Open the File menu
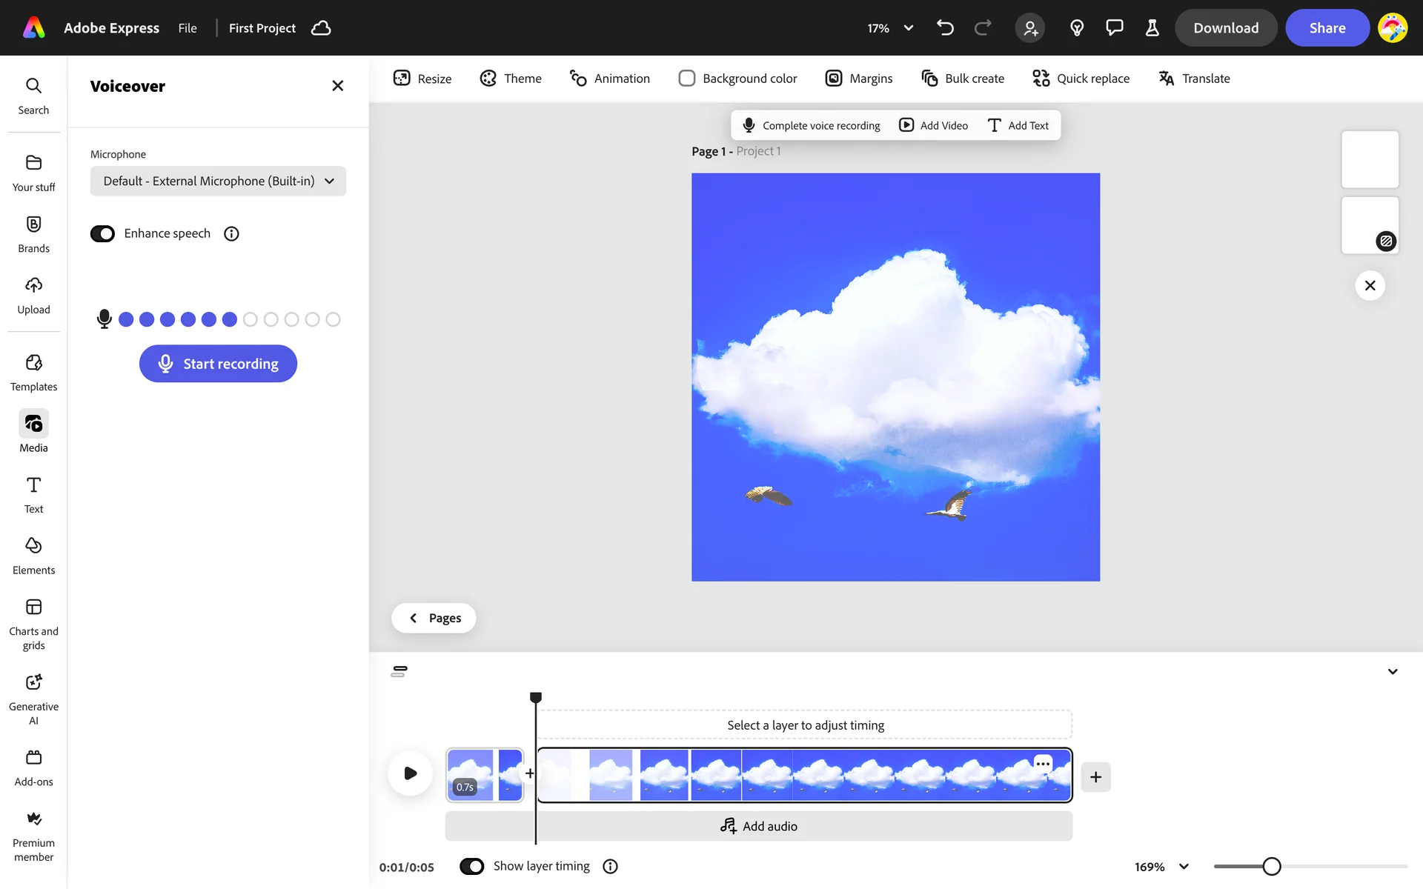 [x=188, y=28]
